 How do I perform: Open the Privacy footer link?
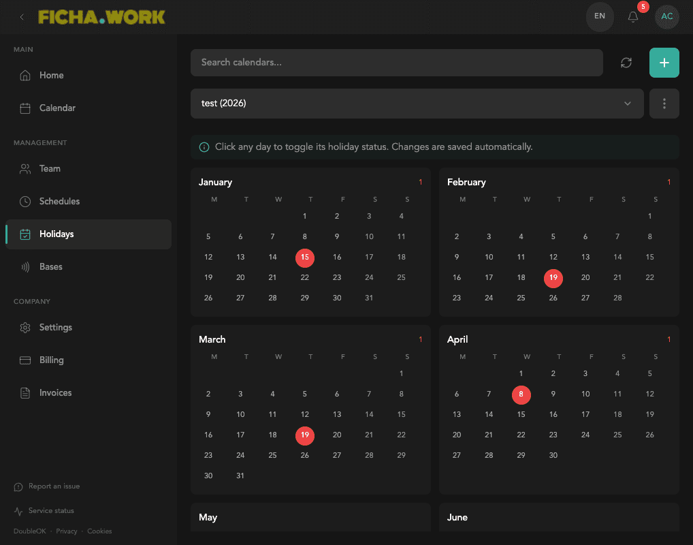66,531
